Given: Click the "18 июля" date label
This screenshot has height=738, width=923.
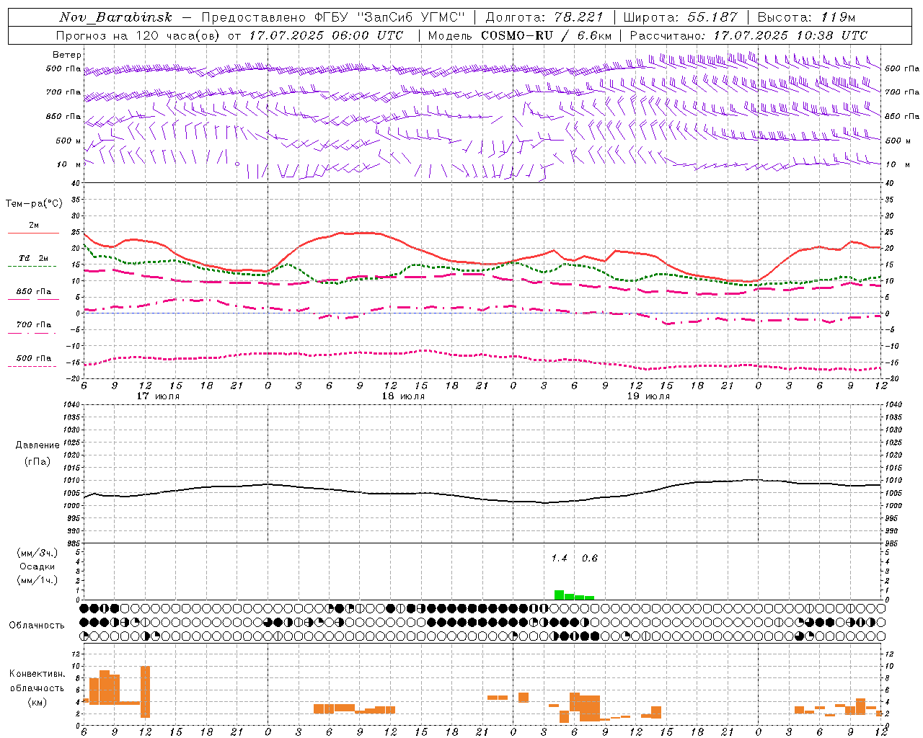Looking at the screenshot, I should tap(403, 396).
